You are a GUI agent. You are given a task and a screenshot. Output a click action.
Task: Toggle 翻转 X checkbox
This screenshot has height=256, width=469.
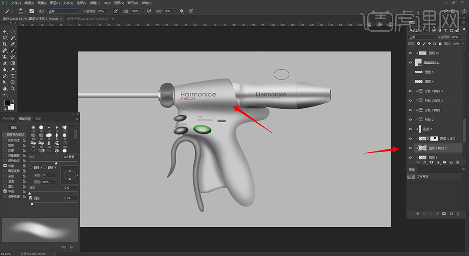pyautogui.click(x=31, y=168)
